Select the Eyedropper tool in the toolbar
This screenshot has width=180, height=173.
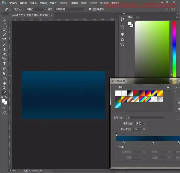point(4,93)
